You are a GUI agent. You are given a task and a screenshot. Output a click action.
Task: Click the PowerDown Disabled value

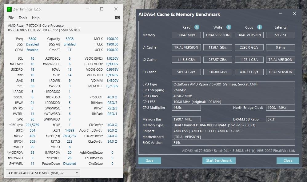pyautogui.click(x=70, y=164)
